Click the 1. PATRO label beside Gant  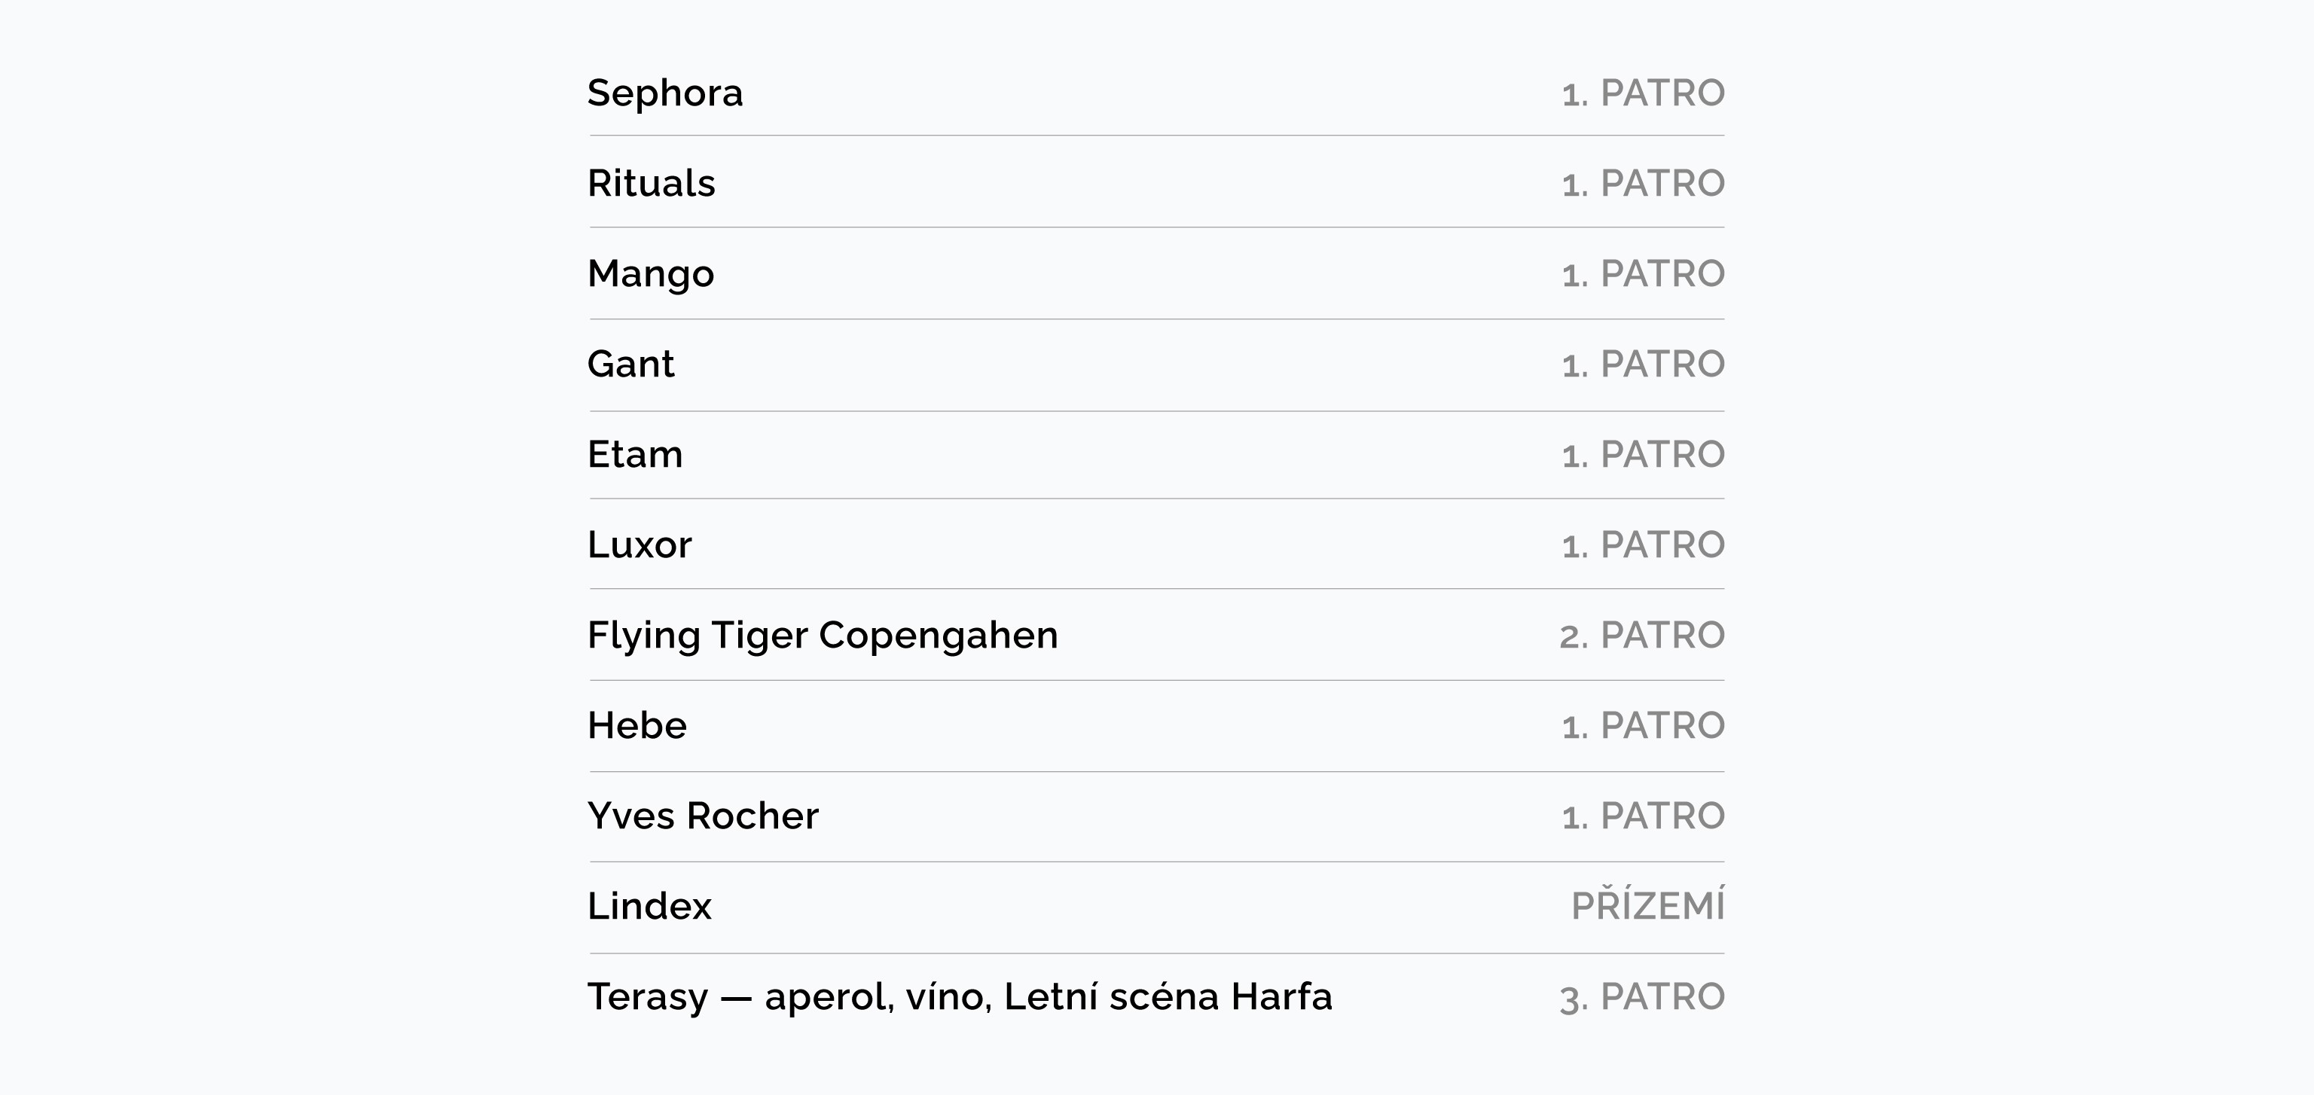click(1643, 364)
